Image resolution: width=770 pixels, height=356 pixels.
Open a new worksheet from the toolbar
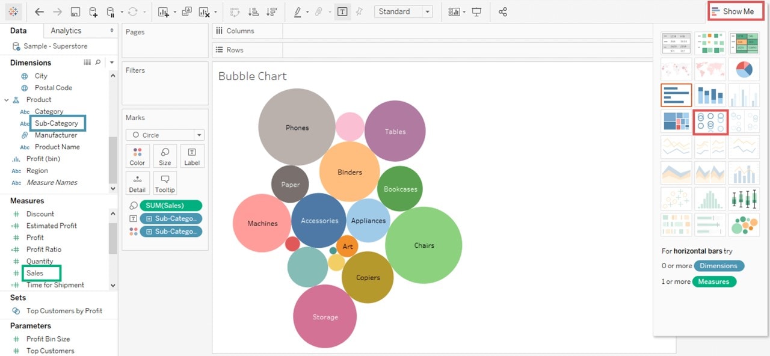click(x=162, y=11)
